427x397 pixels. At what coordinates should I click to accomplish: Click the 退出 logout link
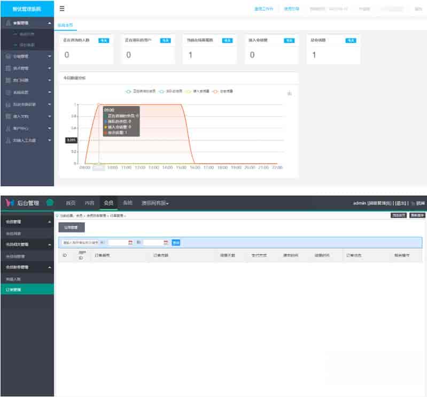click(x=401, y=203)
